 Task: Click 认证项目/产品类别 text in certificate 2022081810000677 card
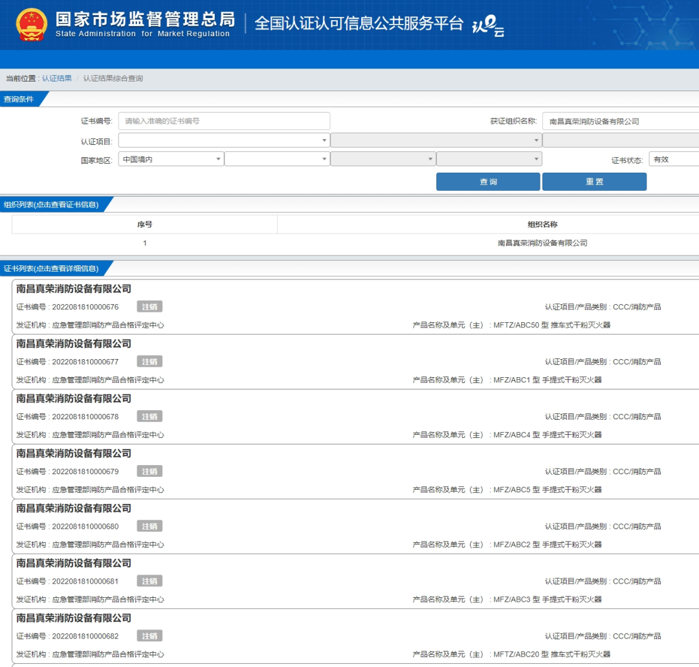click(x=603, y=362)
